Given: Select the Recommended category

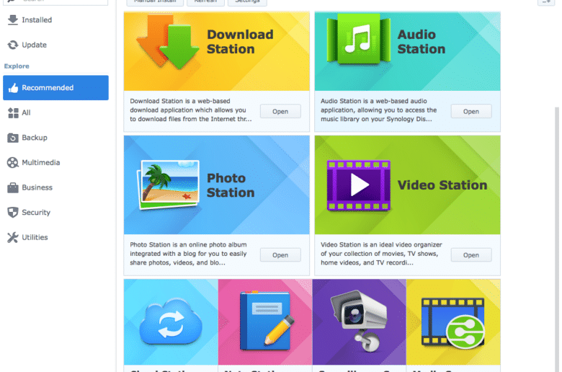Looking at the screenshot, I should point(55,87).
